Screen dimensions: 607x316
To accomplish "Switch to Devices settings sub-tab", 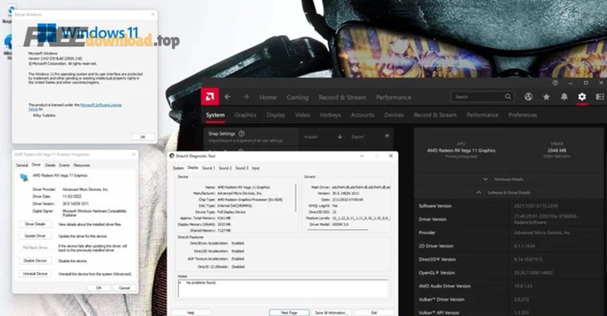I will (394, 115).
